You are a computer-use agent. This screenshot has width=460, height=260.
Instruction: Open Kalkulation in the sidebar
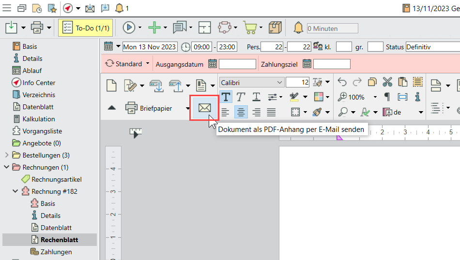point(38,119)
